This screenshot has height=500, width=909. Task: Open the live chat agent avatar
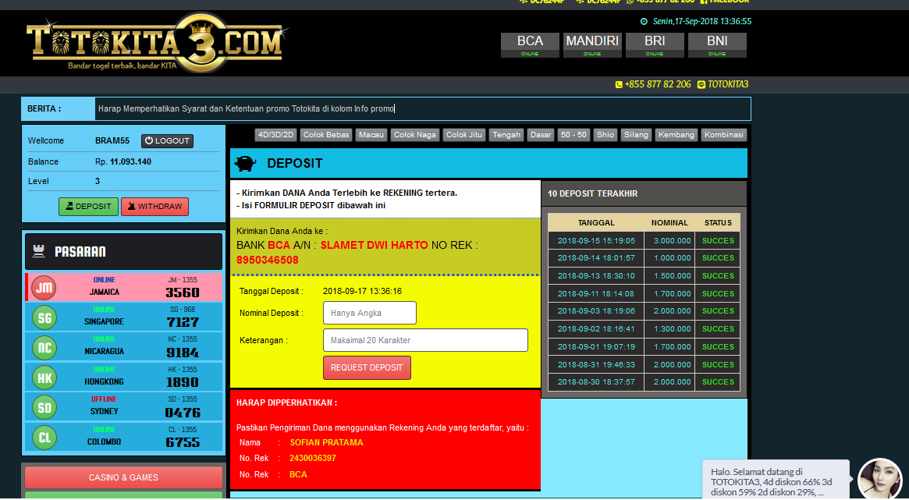(x=879, y=479)
